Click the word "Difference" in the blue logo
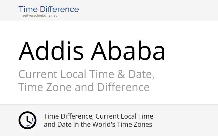This screenshot has height=136, width=218. [x=59, y=9]
